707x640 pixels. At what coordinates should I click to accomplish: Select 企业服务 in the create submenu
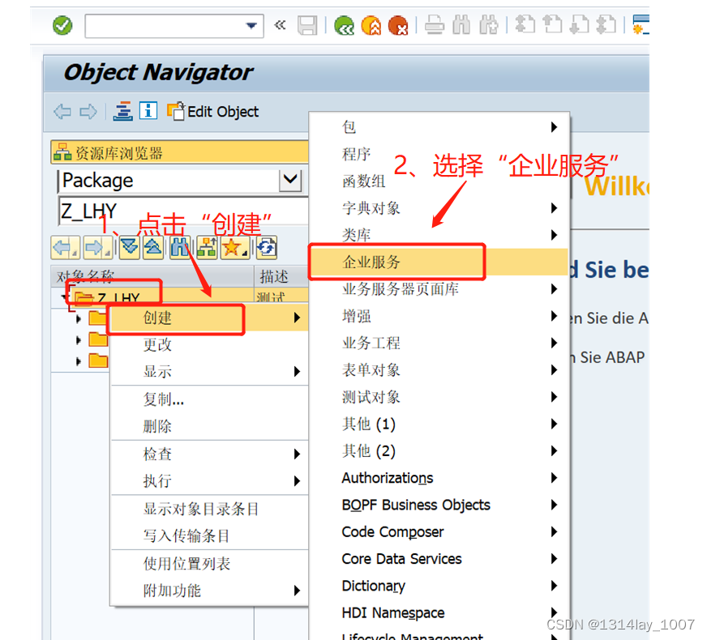(x=439, y=262)
